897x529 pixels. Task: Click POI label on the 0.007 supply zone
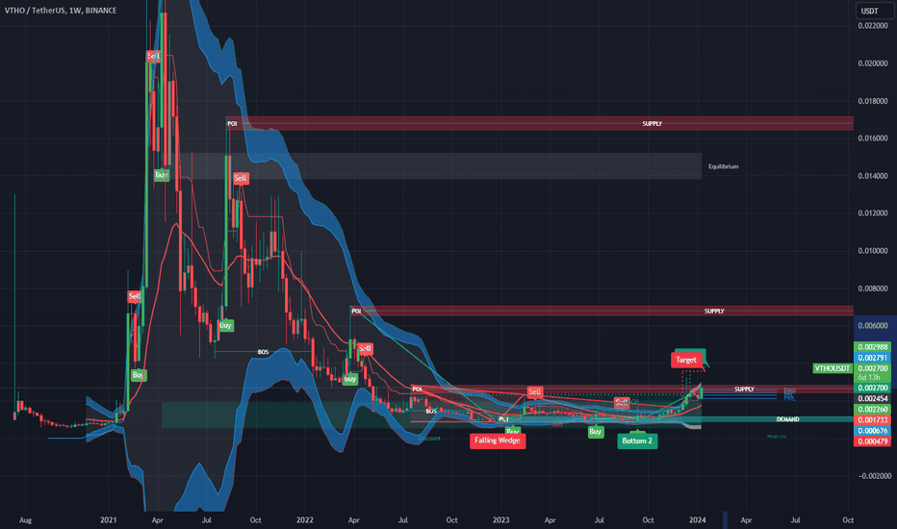(x=356, y=311)
